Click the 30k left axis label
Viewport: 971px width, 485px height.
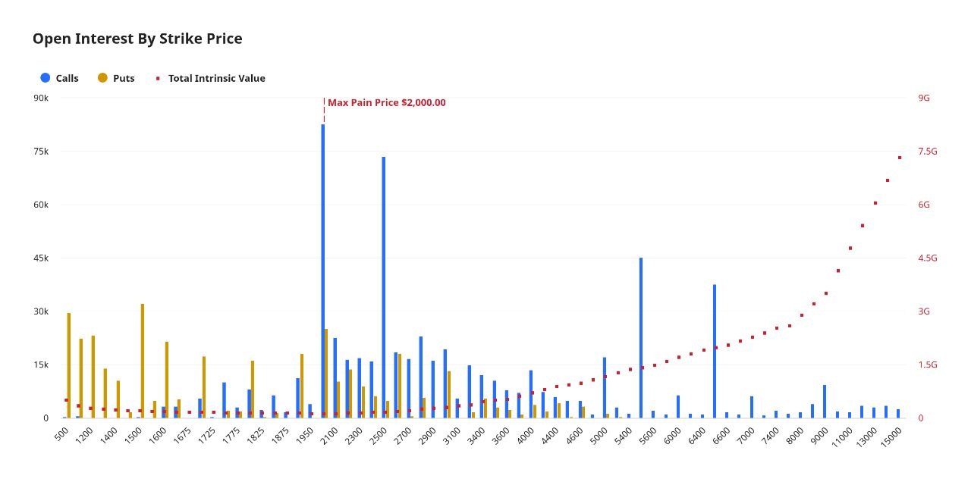pos(41,311)
